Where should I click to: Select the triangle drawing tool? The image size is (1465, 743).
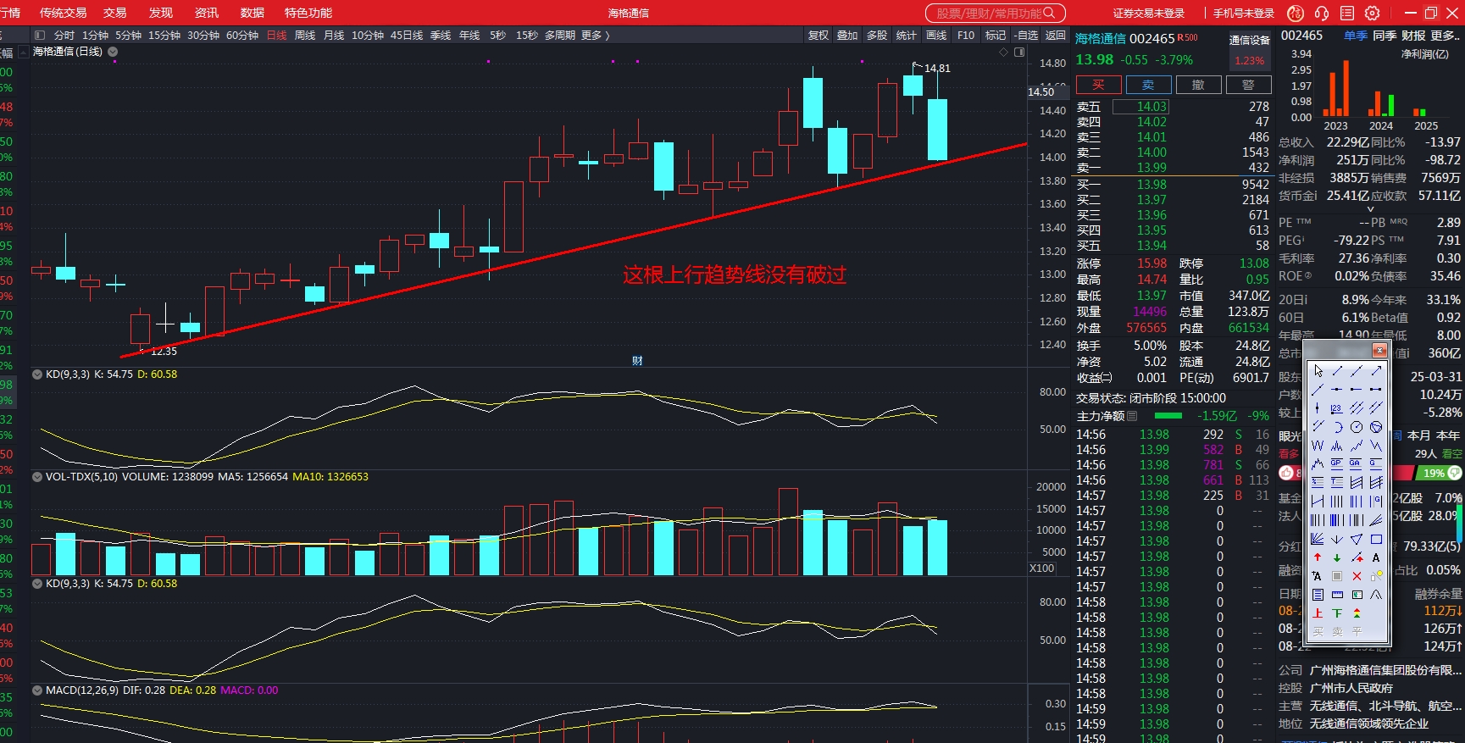[1357, 539]
